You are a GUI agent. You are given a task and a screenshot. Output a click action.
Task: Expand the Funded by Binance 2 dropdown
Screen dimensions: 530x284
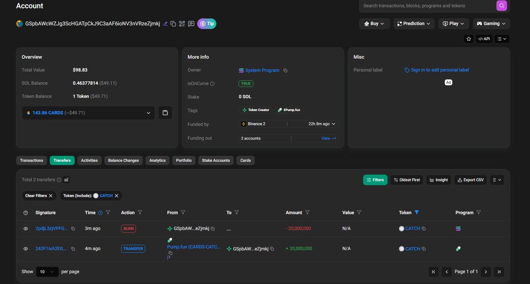(288, 124)
